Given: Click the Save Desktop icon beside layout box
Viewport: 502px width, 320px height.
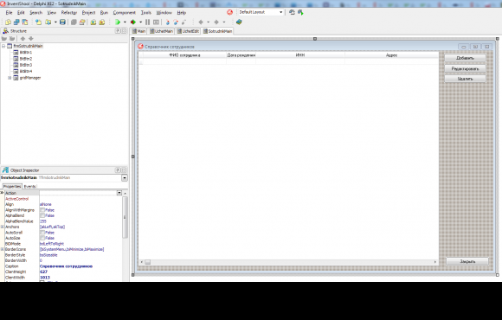Looking at the screenshot, I should tap(292, 12).
